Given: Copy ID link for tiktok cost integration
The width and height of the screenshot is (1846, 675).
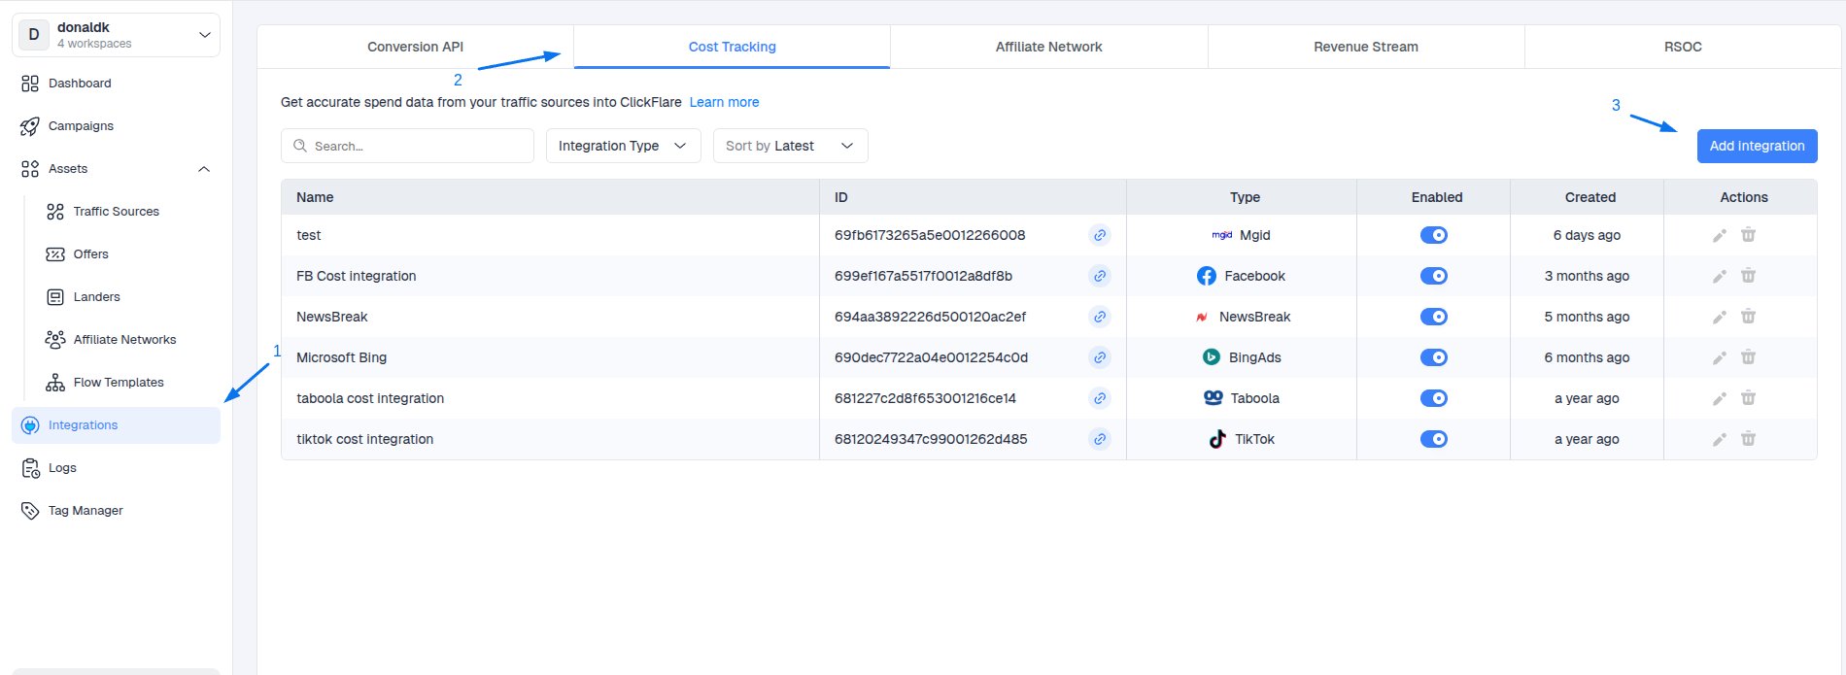Looking at the screenshot, I should point(1099,439).
